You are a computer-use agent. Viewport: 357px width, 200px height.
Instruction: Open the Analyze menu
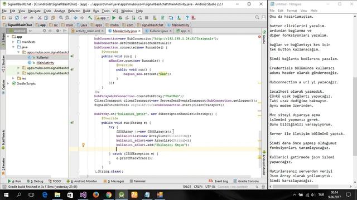coord(60,11)
